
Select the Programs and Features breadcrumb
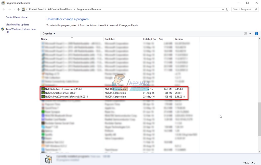pos(89,9)
